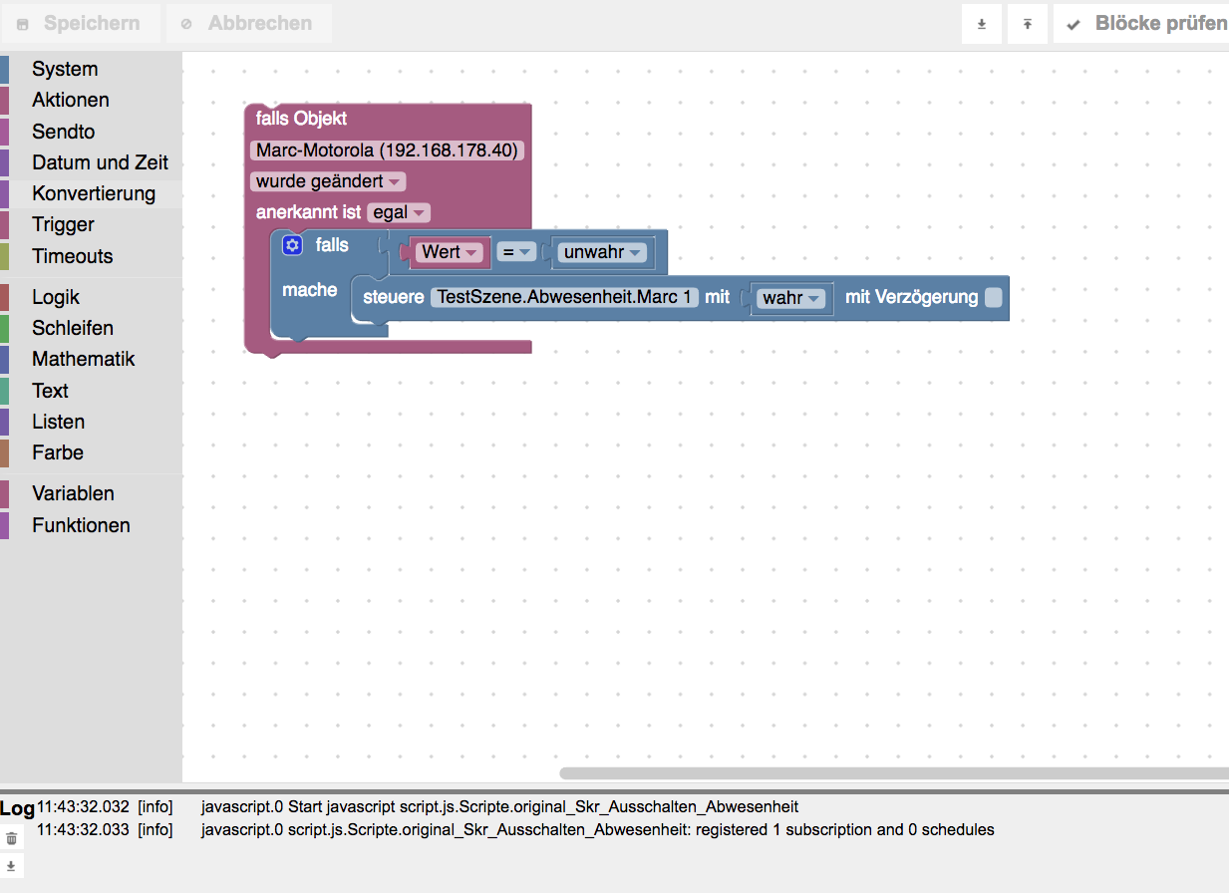The height and width of the screenshot is (893, 1229).
Task: Open the Sendto block category
Action: 91,132
